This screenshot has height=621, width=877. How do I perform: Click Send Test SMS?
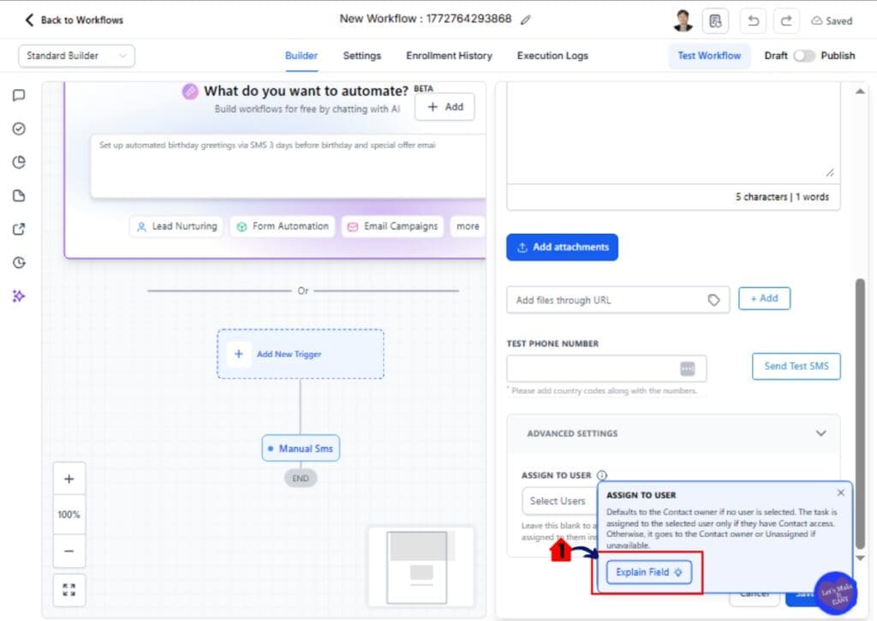(796, 367)
